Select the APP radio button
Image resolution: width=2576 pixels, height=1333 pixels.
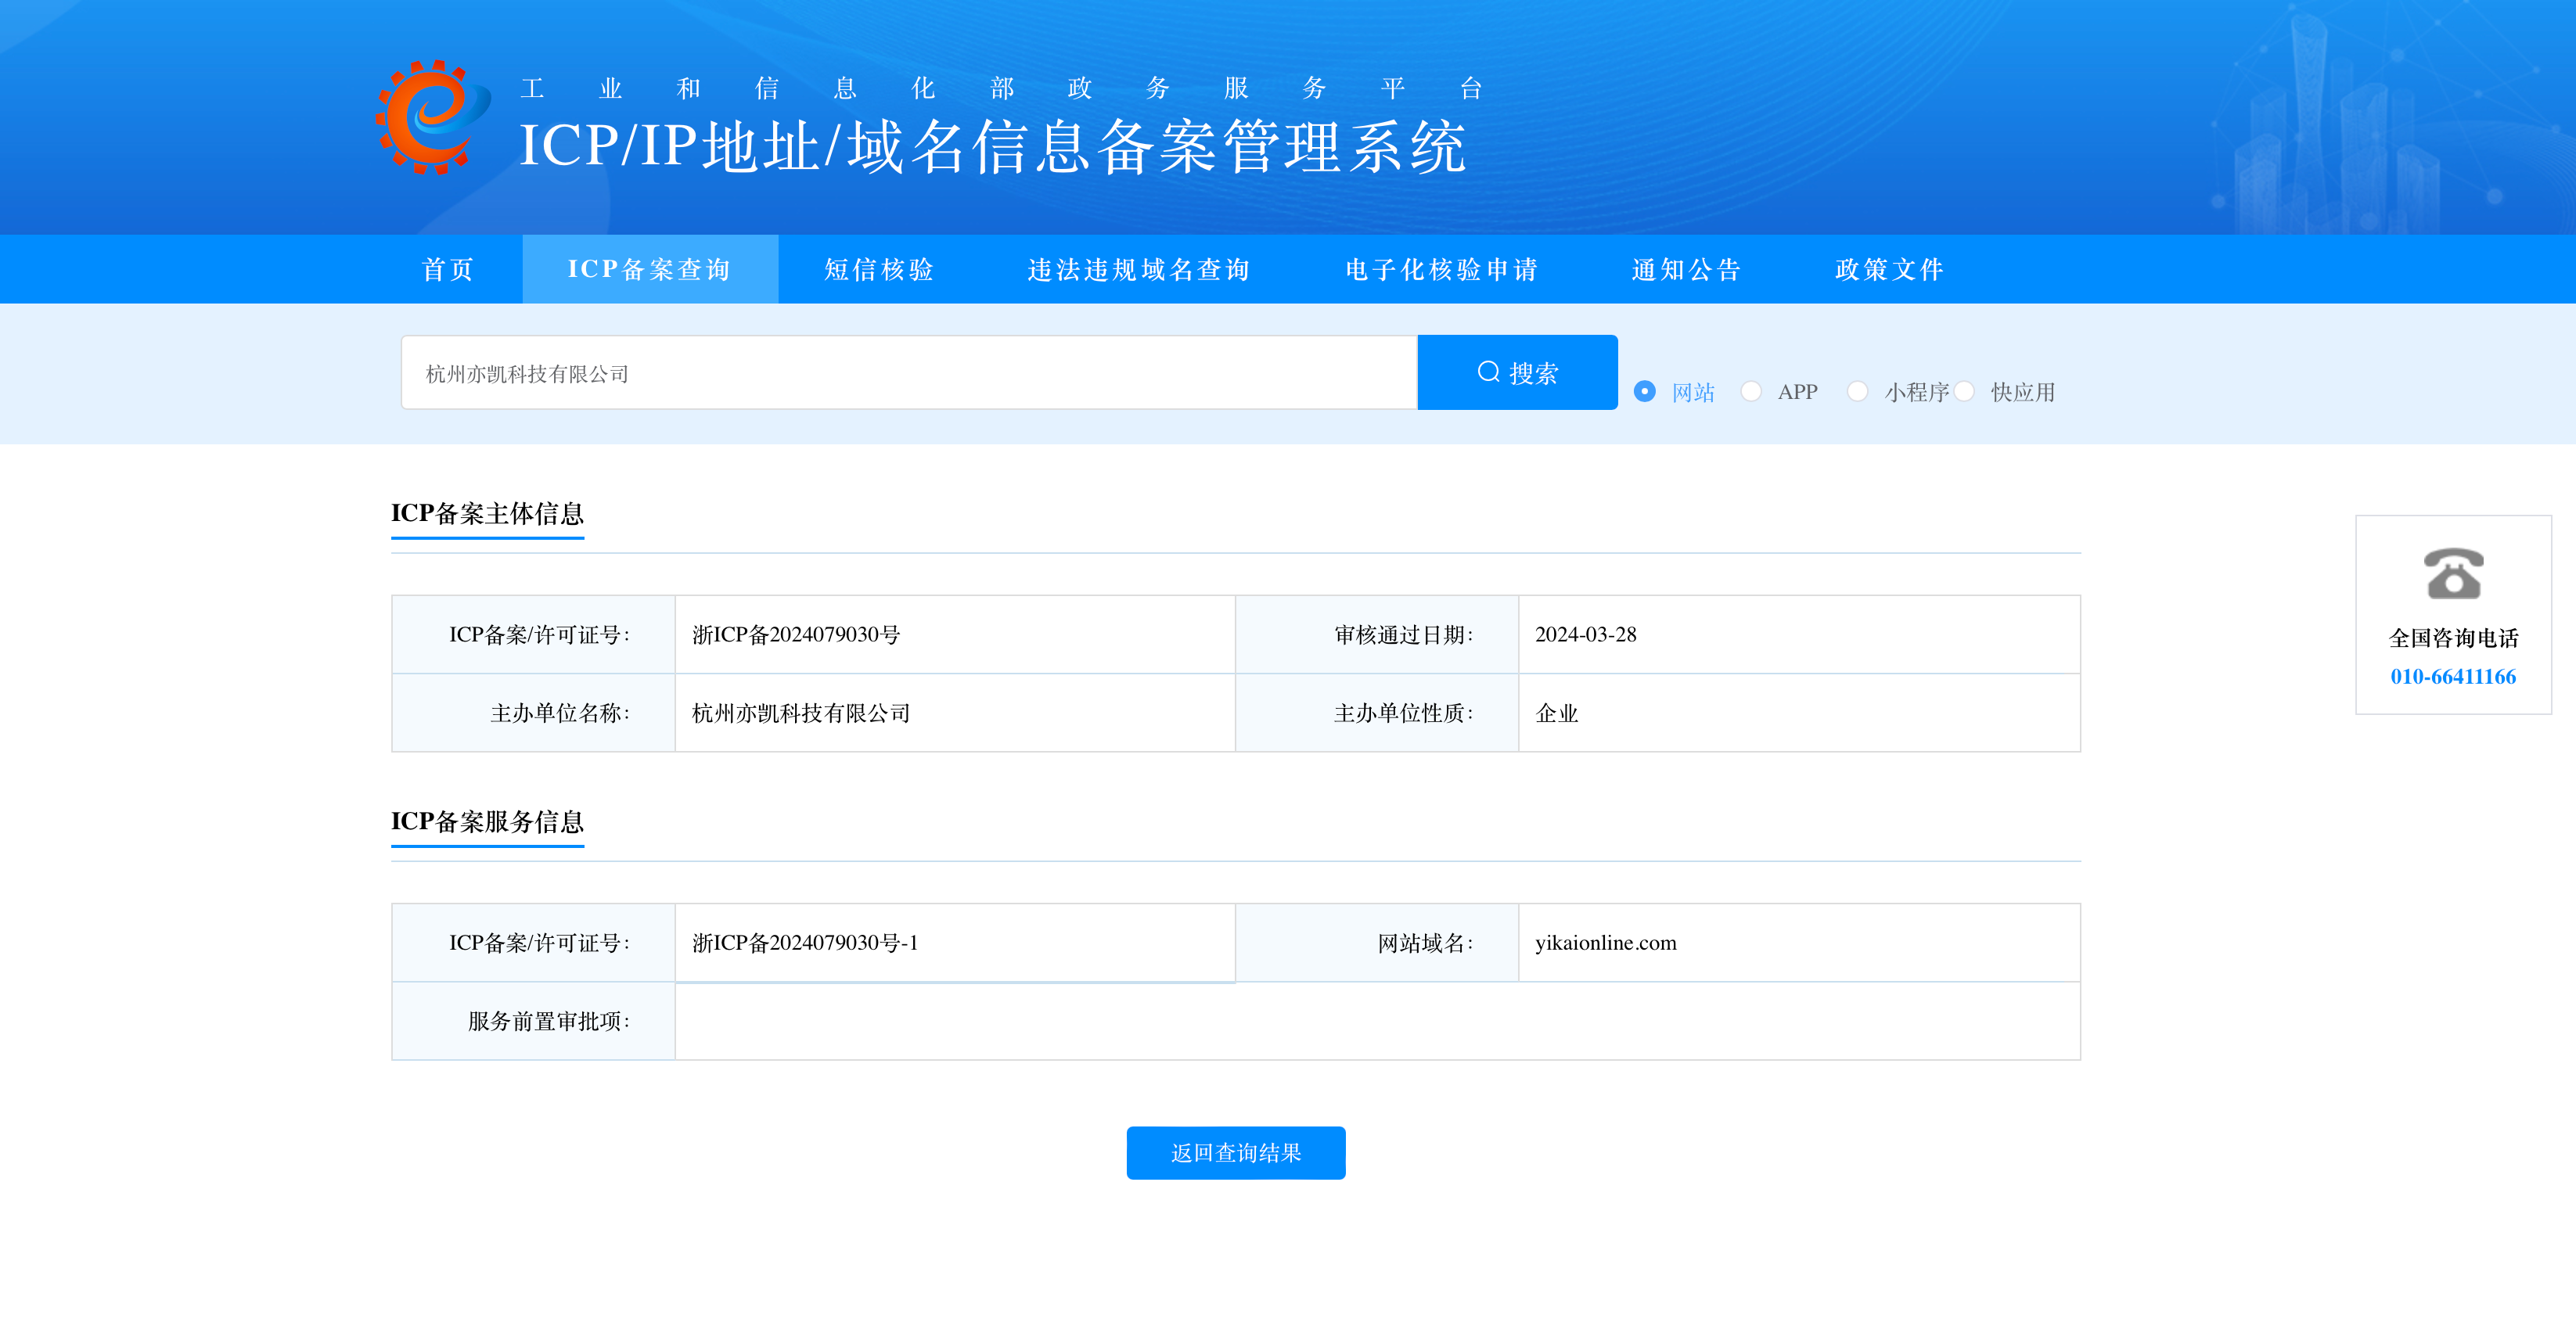click(1750, 392)
